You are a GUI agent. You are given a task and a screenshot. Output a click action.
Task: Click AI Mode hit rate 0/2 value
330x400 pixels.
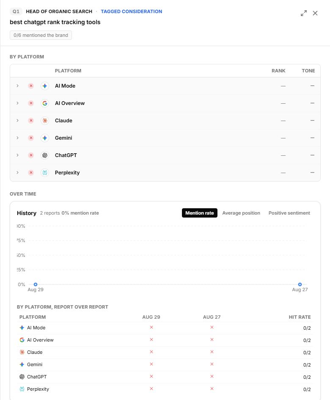(x=307, y=328)
